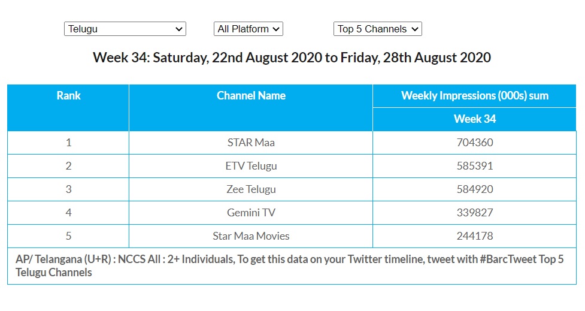Click the 584920 impressions value
The height and width of the screenshot is (311, 585).
(474, 189)
